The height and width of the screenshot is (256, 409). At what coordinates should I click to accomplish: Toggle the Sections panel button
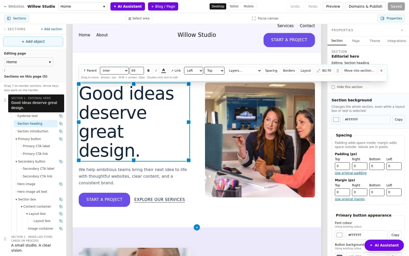[x=17, y=18]
